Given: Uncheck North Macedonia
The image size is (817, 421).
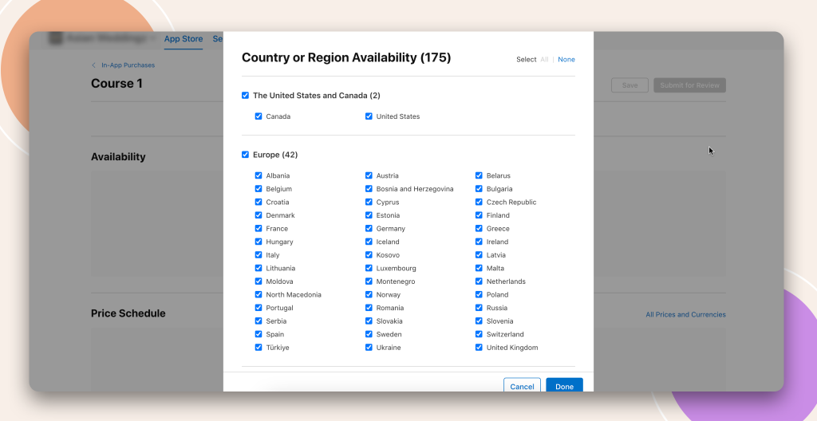Looking at the screenshot, I should tap(259, 294).
